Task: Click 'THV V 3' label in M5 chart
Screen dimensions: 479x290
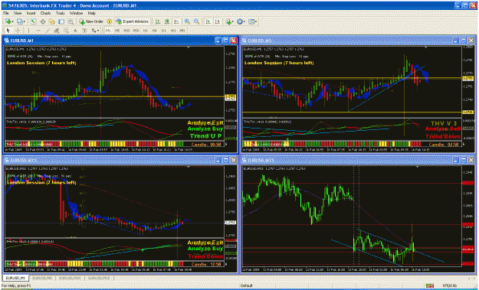Action: (x=445, y=123)
